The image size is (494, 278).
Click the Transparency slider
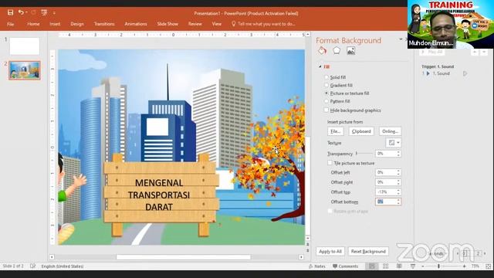[364, 154]
